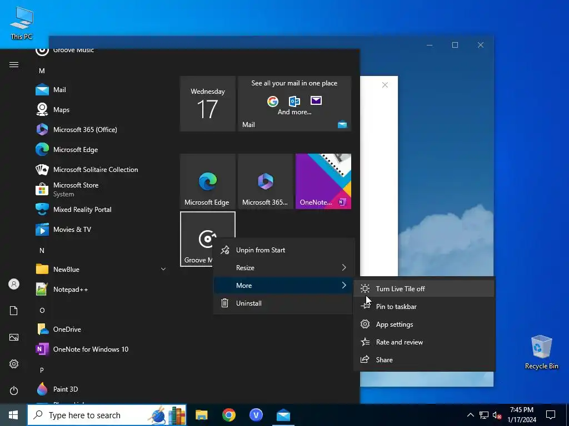Open the user account icon

[14, 284]
